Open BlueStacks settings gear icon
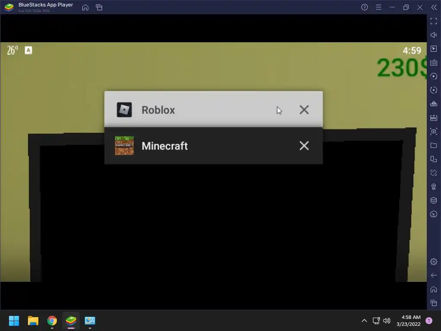 point(434,262)
